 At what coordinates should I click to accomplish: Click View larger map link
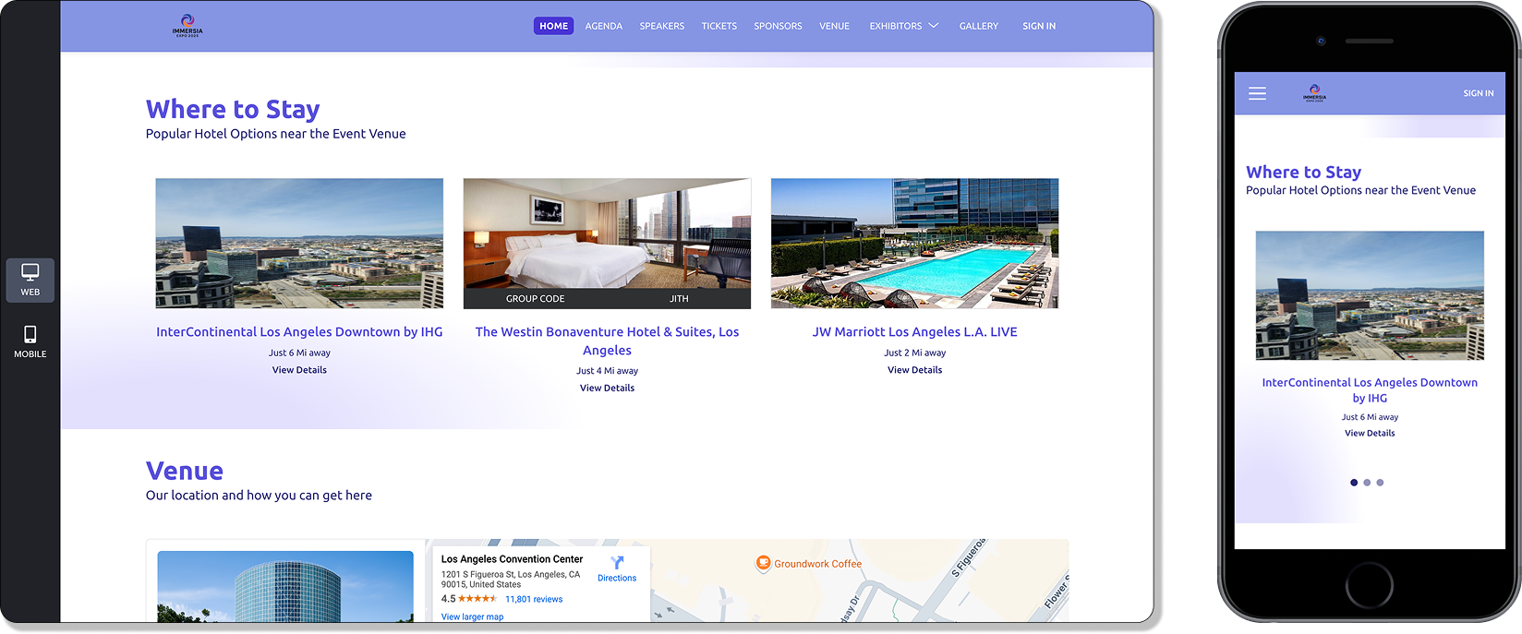pos(472,617)
